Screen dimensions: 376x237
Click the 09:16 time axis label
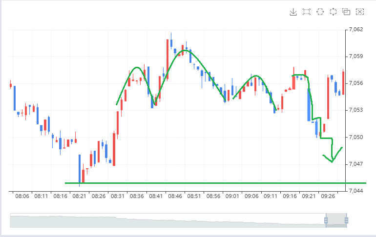[x=290, y=197]
